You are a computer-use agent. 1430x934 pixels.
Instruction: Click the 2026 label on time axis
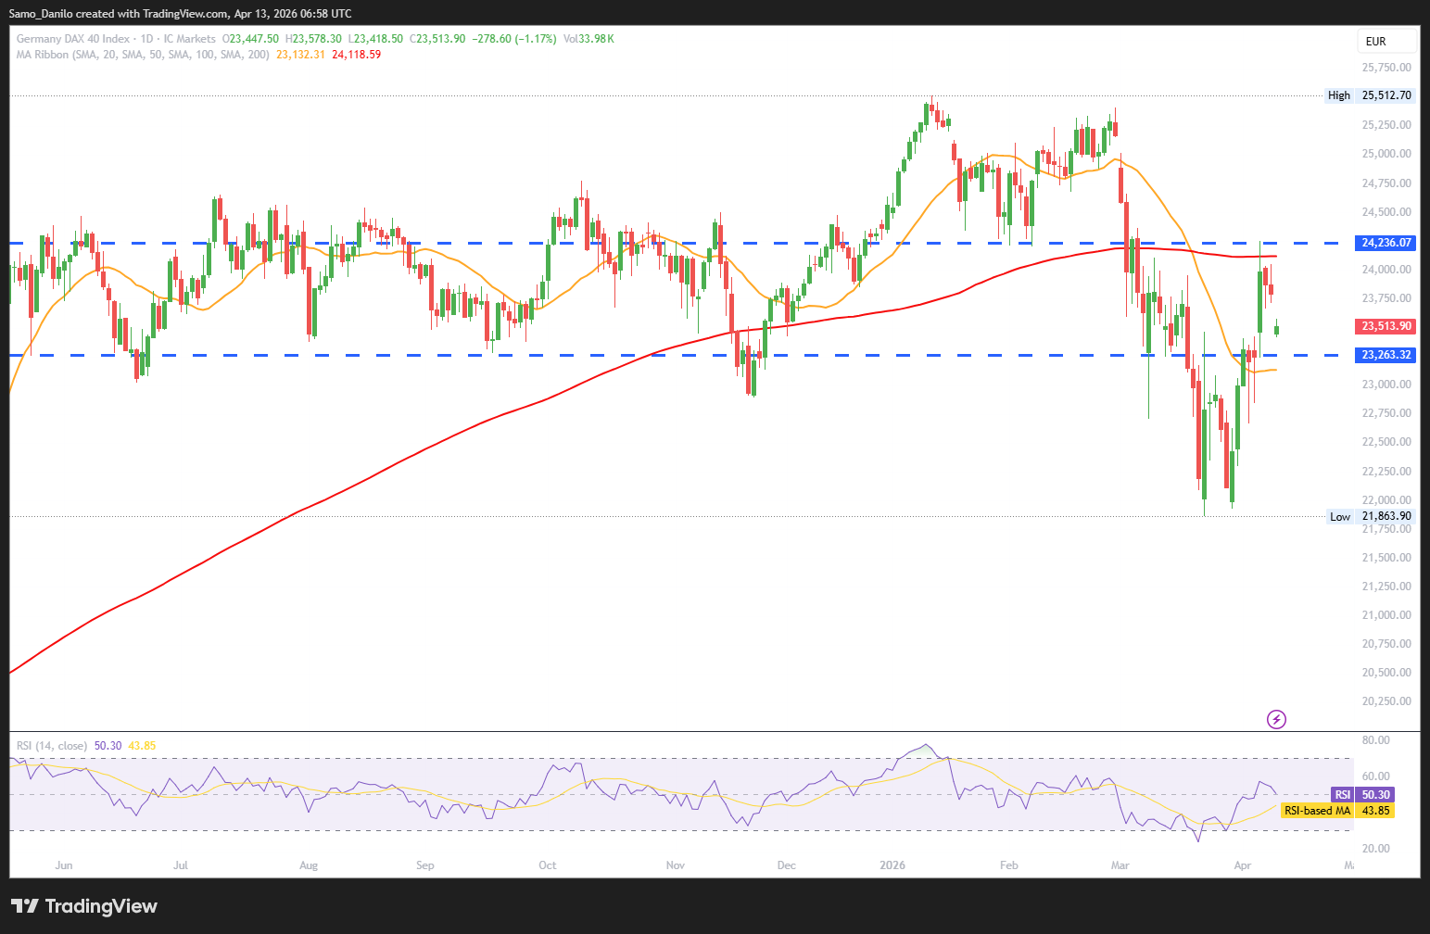point(892,865)
